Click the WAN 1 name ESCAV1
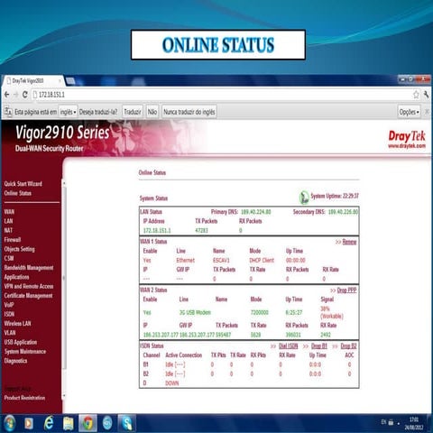This screenshot has width=433, height=433. coord(221,261)
